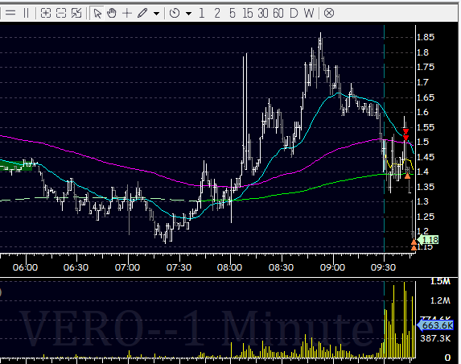Click the 1.5 price axis label

[x=422, y=142]
